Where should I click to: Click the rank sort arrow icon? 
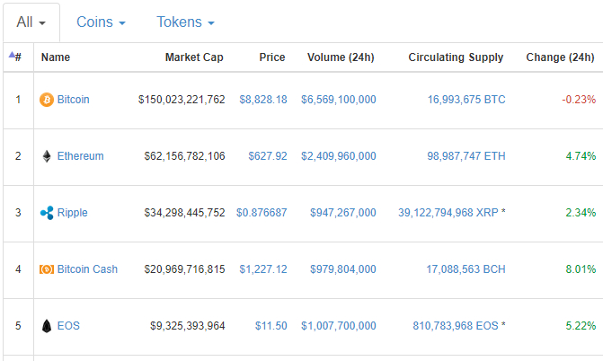(12, 56)
